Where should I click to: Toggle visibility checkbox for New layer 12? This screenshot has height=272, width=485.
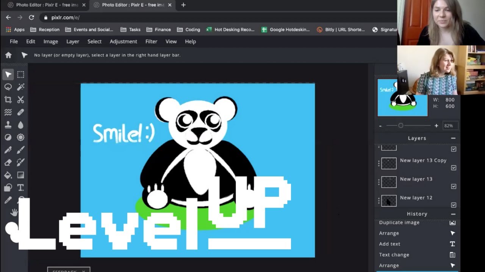(454, 205)
